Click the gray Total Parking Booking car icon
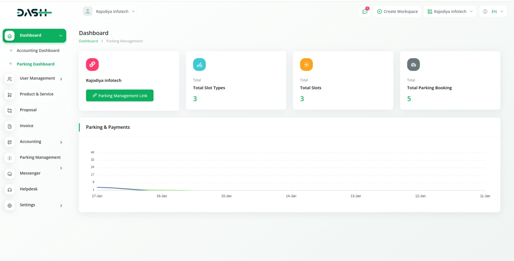The width and height of the screenshot is (514, 261). pos(413,64)
